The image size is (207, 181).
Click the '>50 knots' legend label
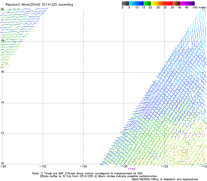tap(199, 8)
